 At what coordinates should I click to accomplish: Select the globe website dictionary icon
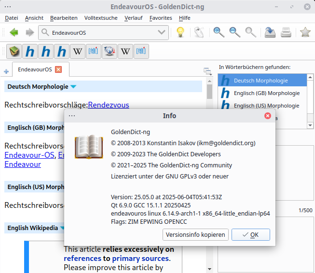[x=110, y=51]
